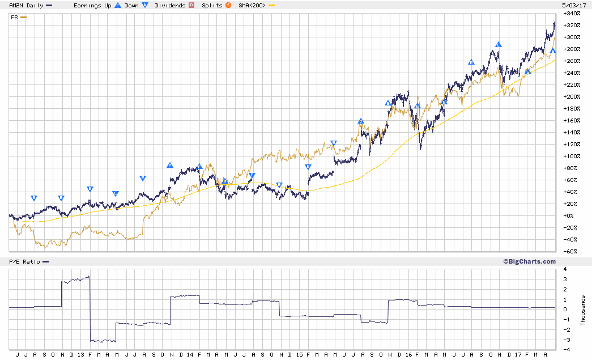
Task: Click the Earnings Up triangle in the legend
Action: click(118, 5)
